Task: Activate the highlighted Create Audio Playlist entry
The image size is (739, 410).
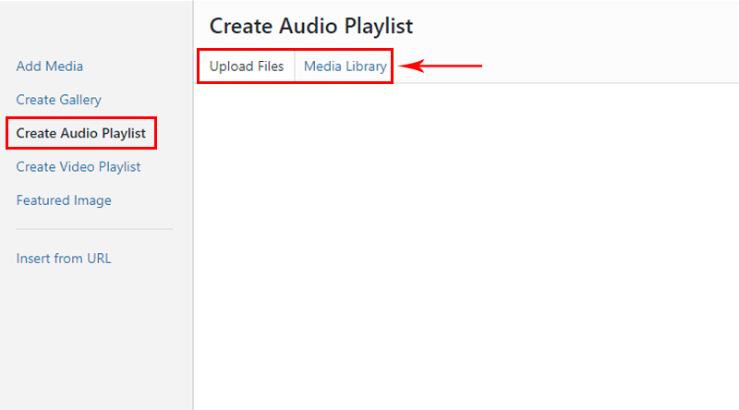Action: (80, 133)
